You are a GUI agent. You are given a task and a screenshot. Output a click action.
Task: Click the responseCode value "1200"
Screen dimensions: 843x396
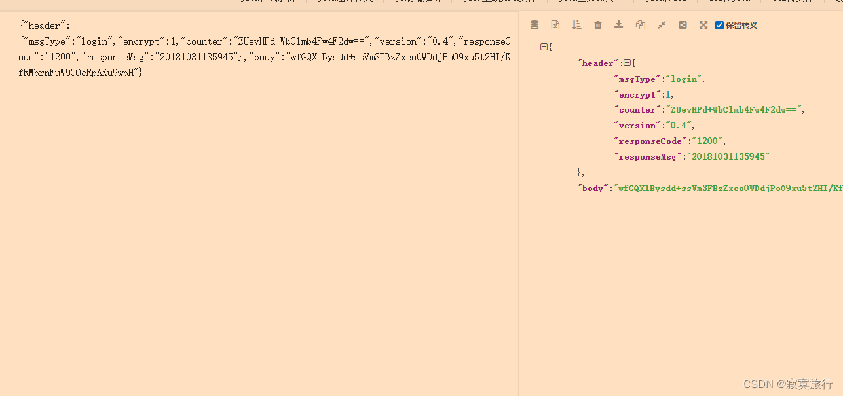708,141
